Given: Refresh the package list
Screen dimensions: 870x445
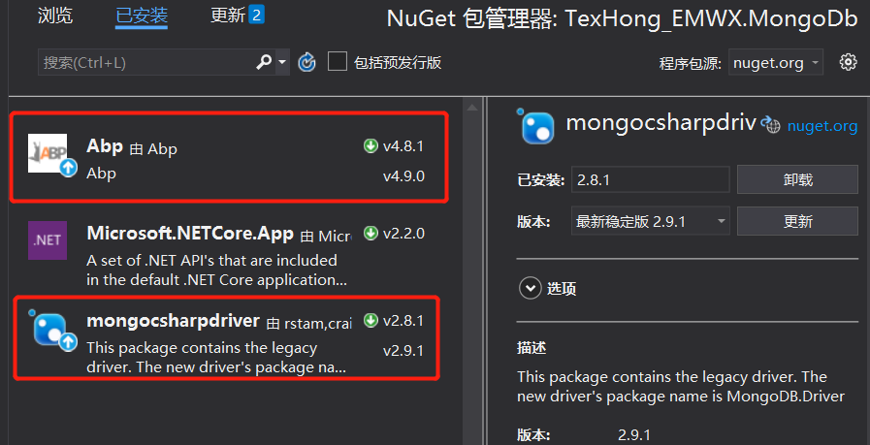Looking at the screenshot, I should click(306, 63).
